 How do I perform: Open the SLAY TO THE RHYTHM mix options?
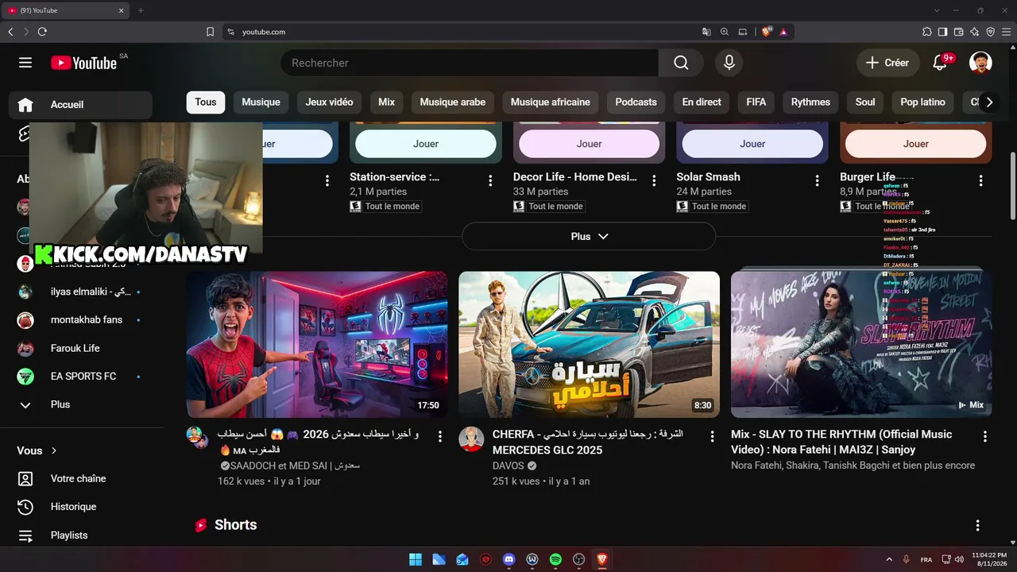985,436
